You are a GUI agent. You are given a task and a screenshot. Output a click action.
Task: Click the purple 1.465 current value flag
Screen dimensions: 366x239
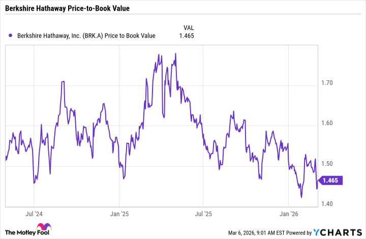[x=334, y=180]
